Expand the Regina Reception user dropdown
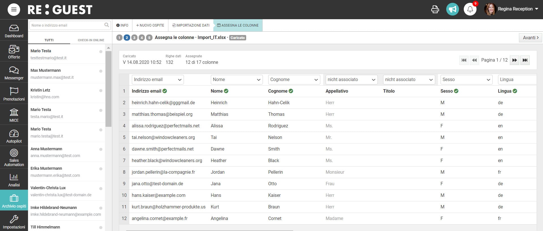Image resolution: width=543 pixels, height=231 pixels. tap(536, 9)
